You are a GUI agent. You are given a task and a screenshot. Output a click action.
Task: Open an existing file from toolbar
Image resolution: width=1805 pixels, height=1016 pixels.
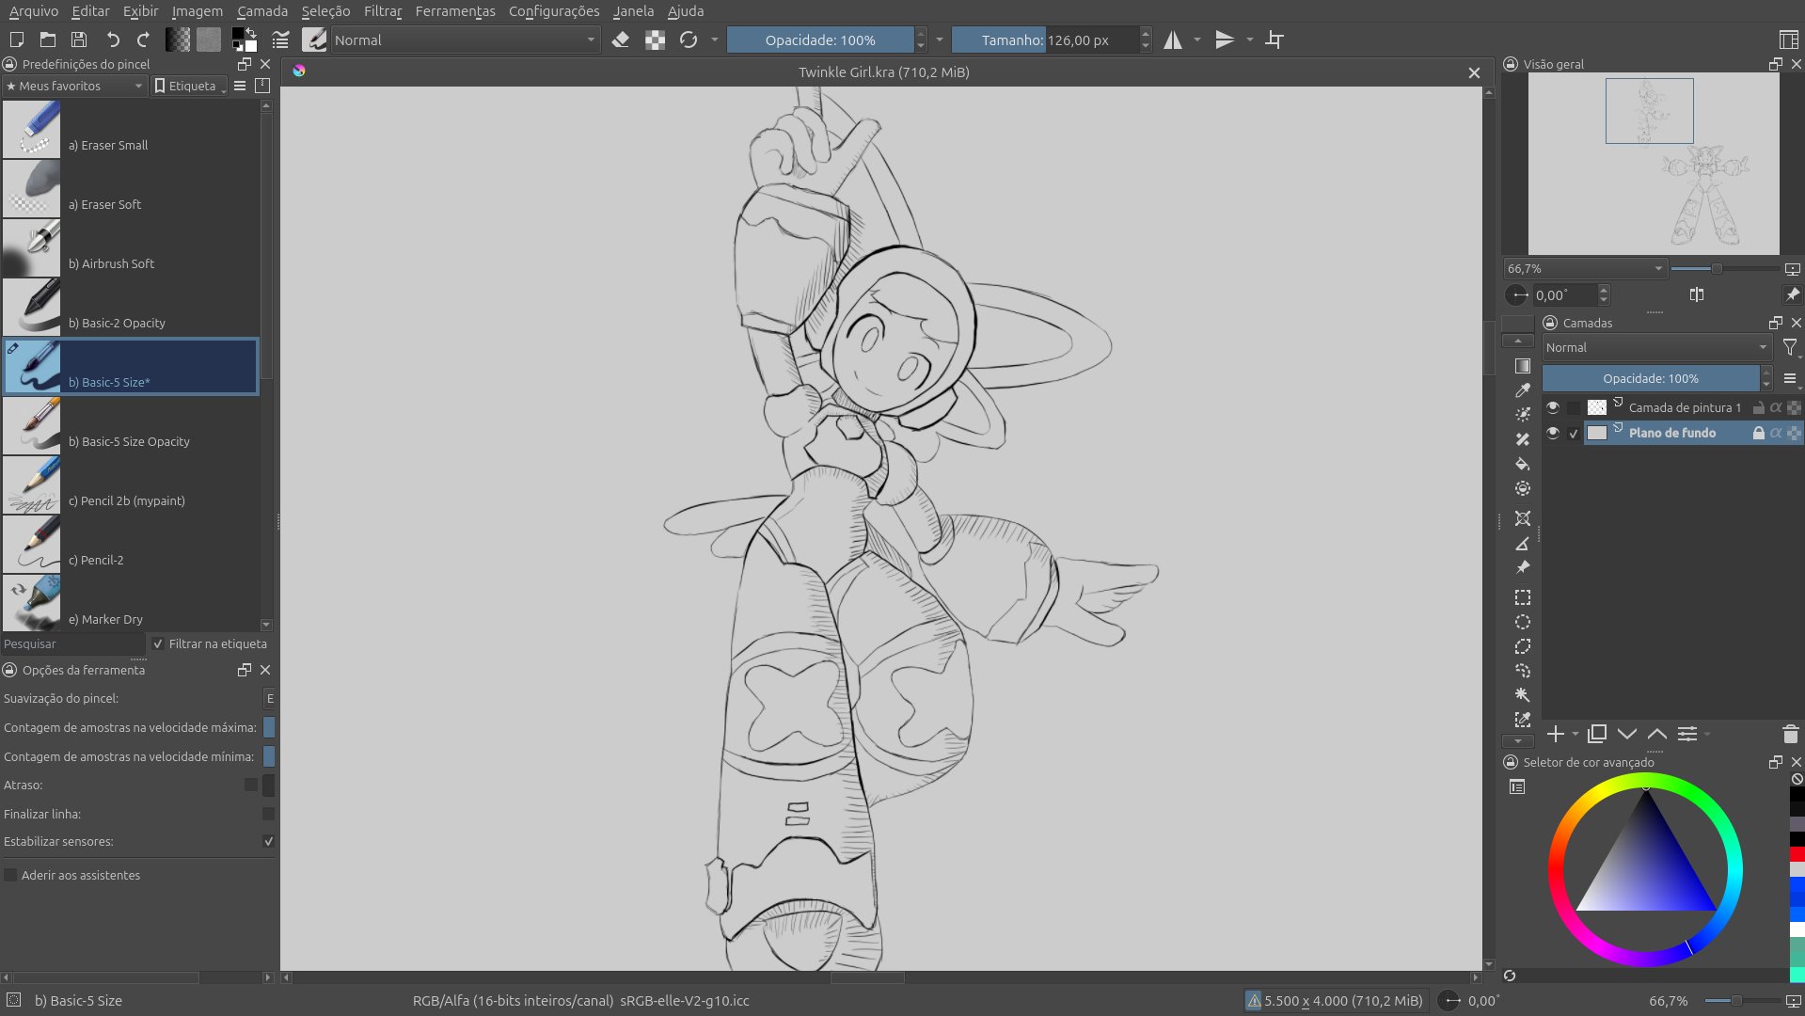(x=48, y=40)
